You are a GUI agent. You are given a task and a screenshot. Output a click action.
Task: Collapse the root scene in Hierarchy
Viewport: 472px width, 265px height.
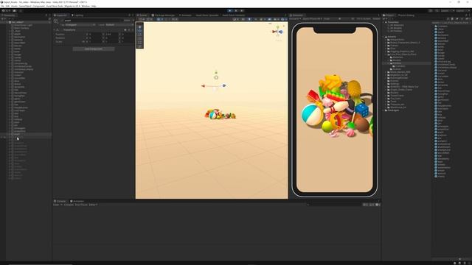pos(7,22)
